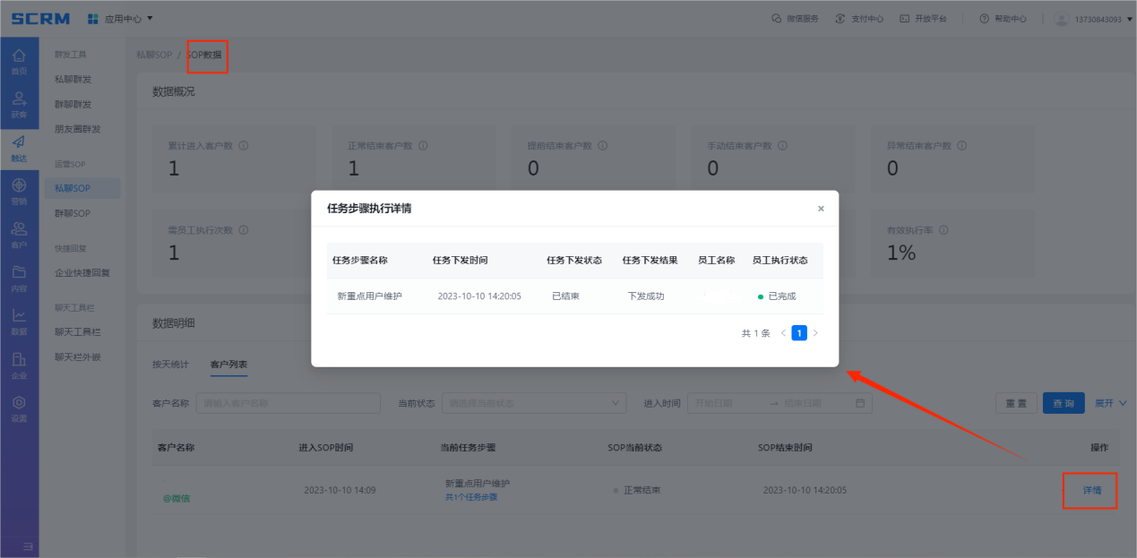This screenshot has height=558, width=1137.
Task: Open 获客 section in left sidebar
Action: pyautogui.click(x=19, y=105)
